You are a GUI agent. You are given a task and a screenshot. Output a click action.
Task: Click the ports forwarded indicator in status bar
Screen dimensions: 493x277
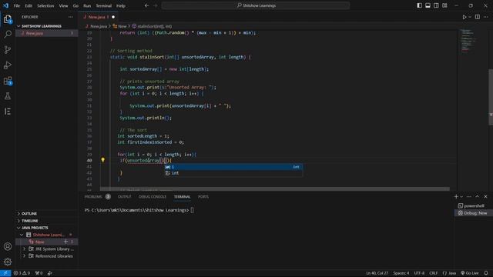pyautogui.click(x=39, y=273)
